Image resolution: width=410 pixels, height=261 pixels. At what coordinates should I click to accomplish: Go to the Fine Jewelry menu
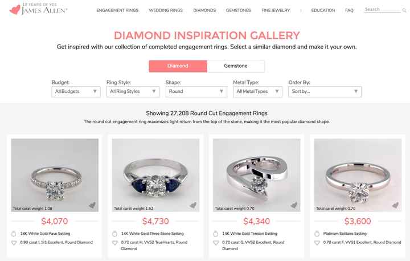276,10
